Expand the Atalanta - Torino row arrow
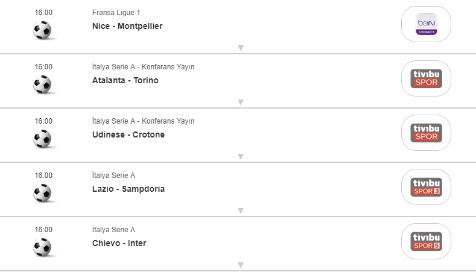The height and width of the screenshot is (272, 476). click(240, 102)
